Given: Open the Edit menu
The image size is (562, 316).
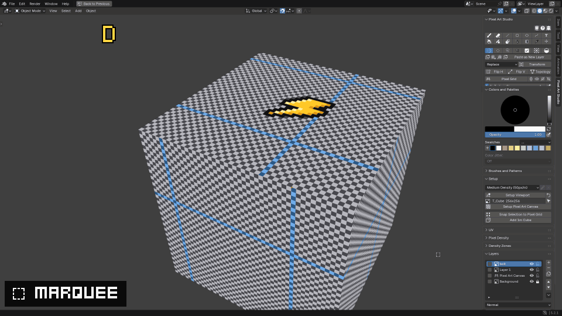Looking at the screenshot, I should (22, 4).
